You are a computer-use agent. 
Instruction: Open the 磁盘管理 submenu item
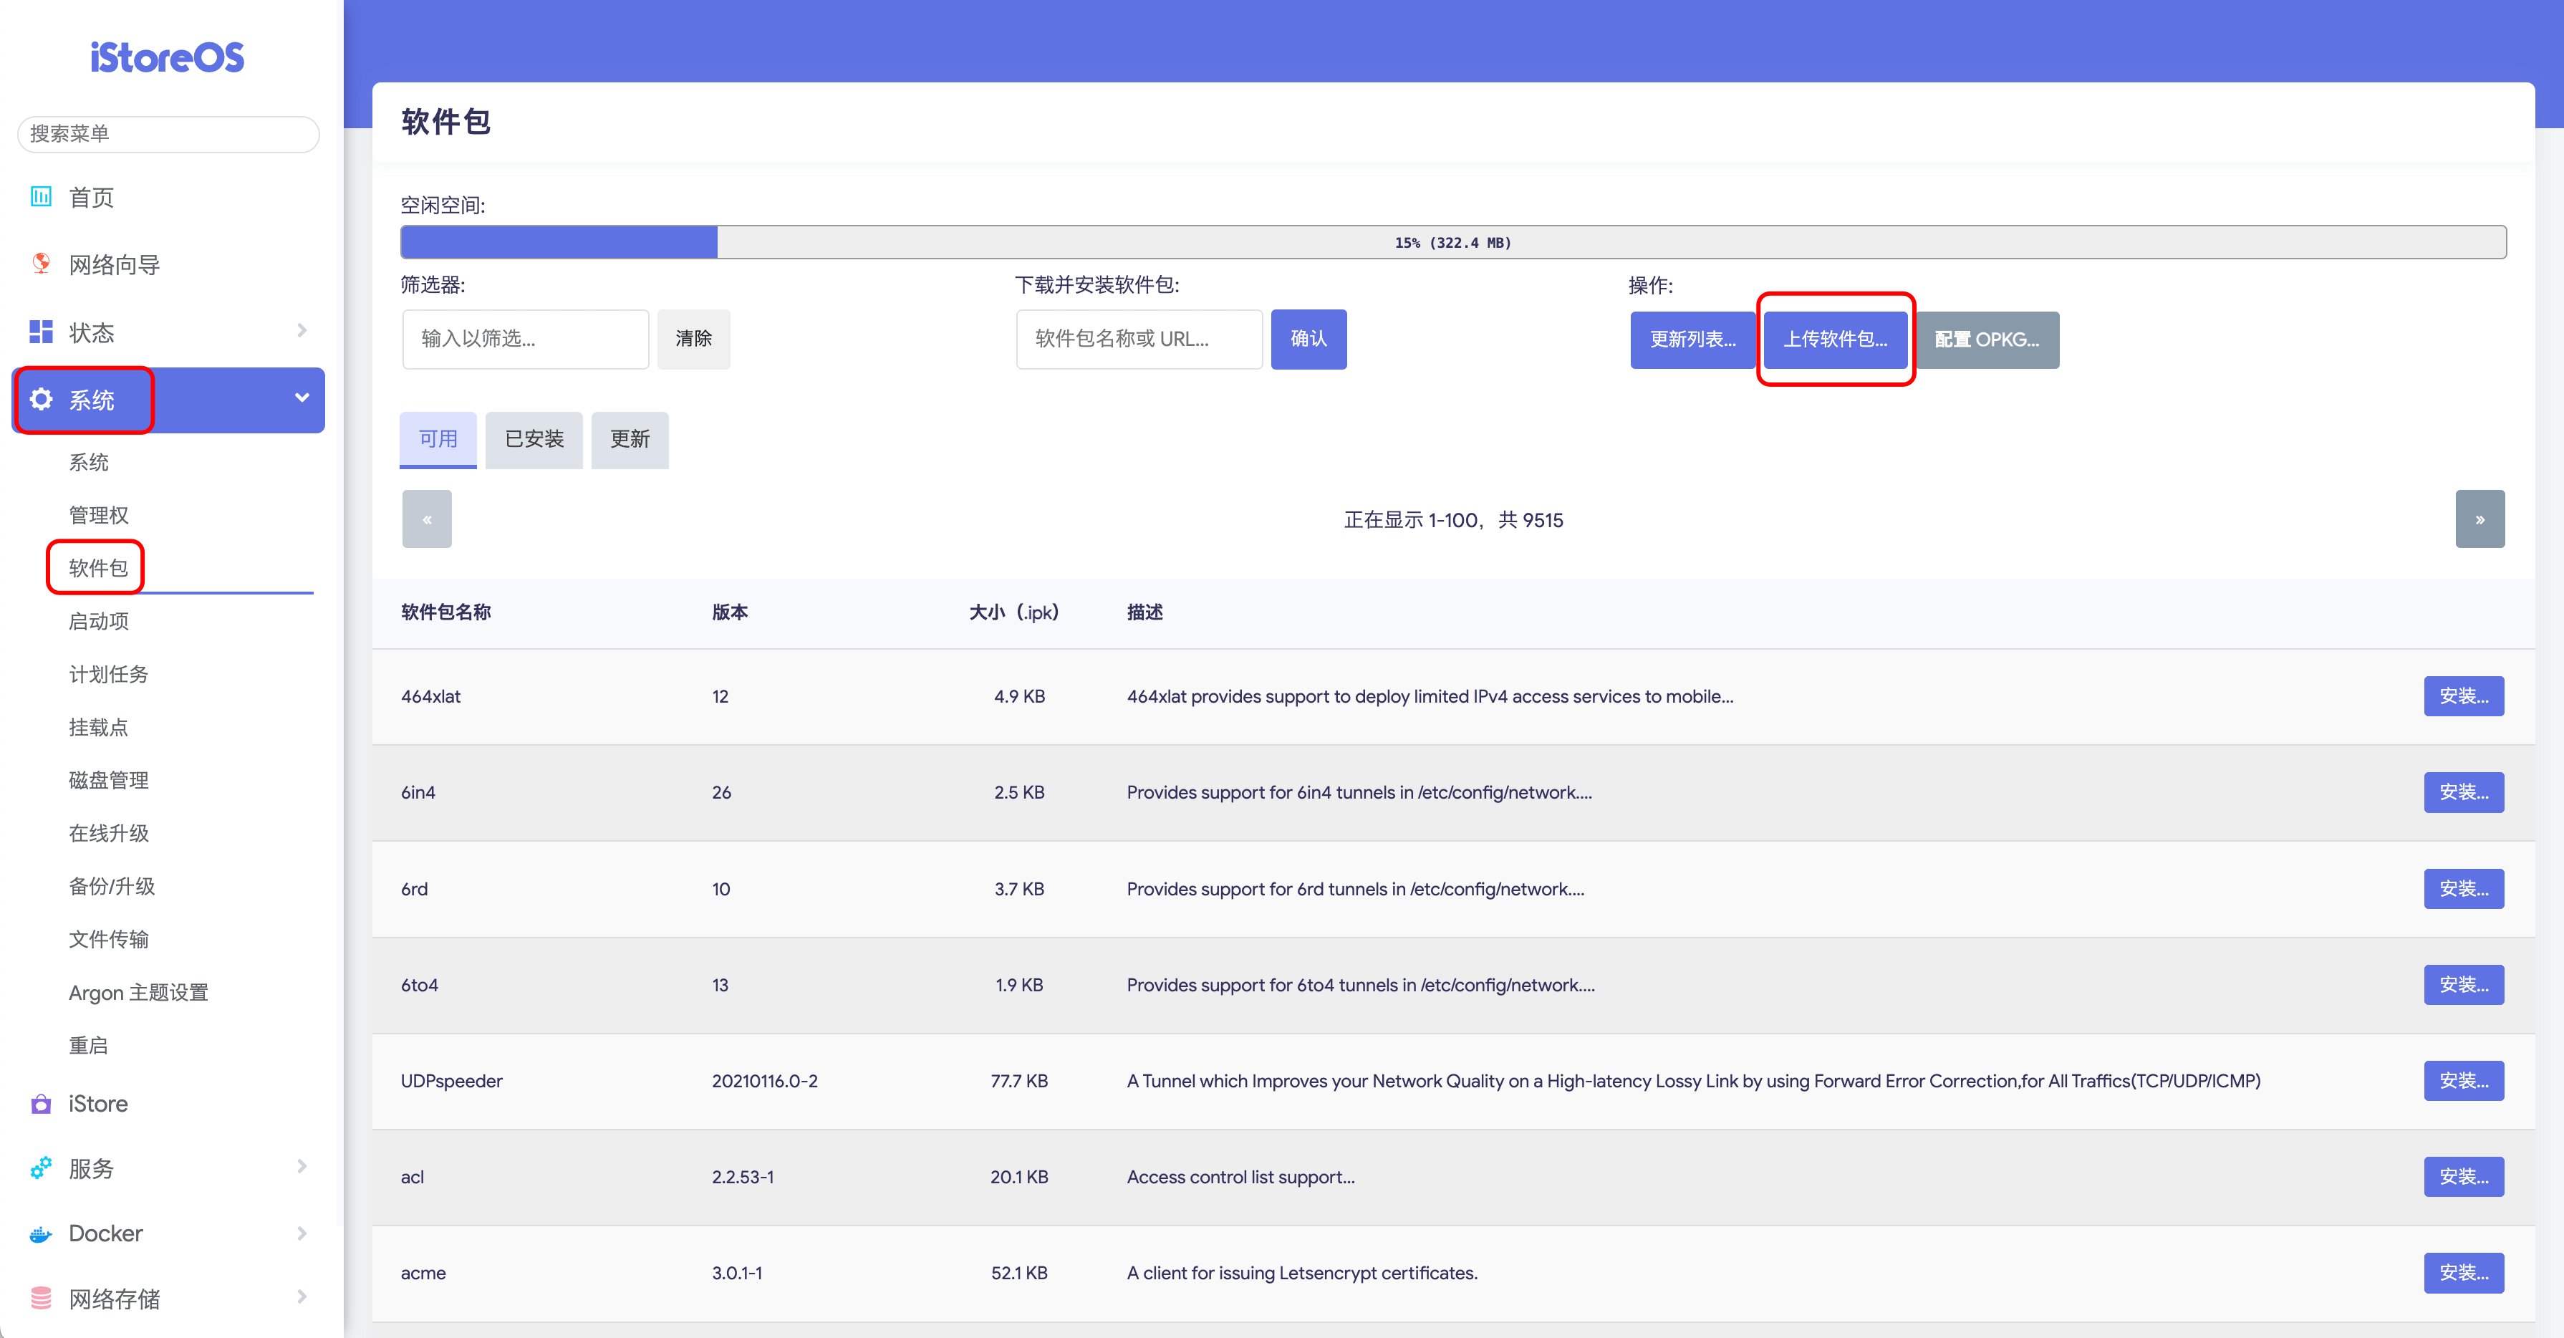point(108,779)
